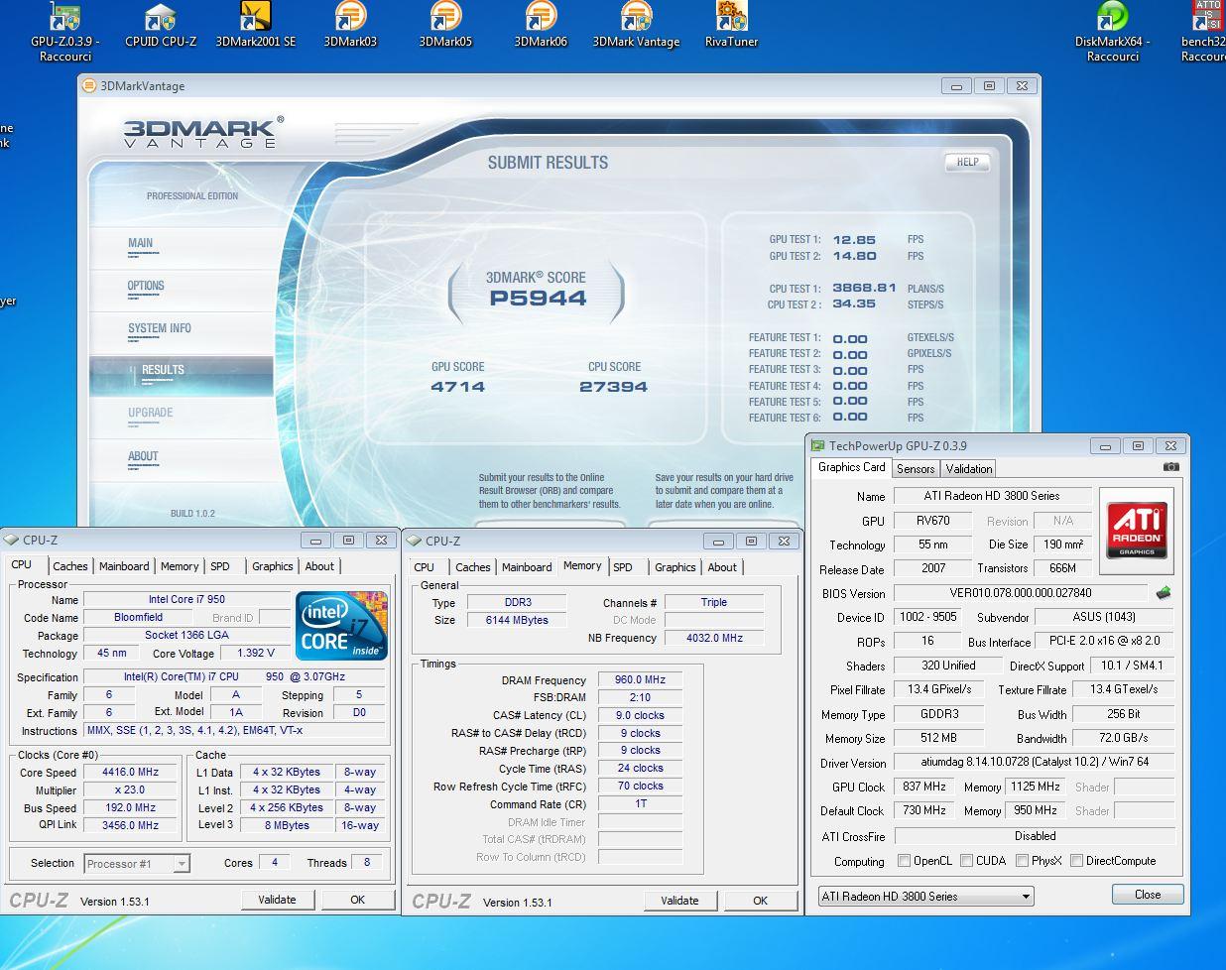Click the DRAM Frequency value 960.0 MHz
This screenshot has width=1226, height=970.
[x=640, y=680]
